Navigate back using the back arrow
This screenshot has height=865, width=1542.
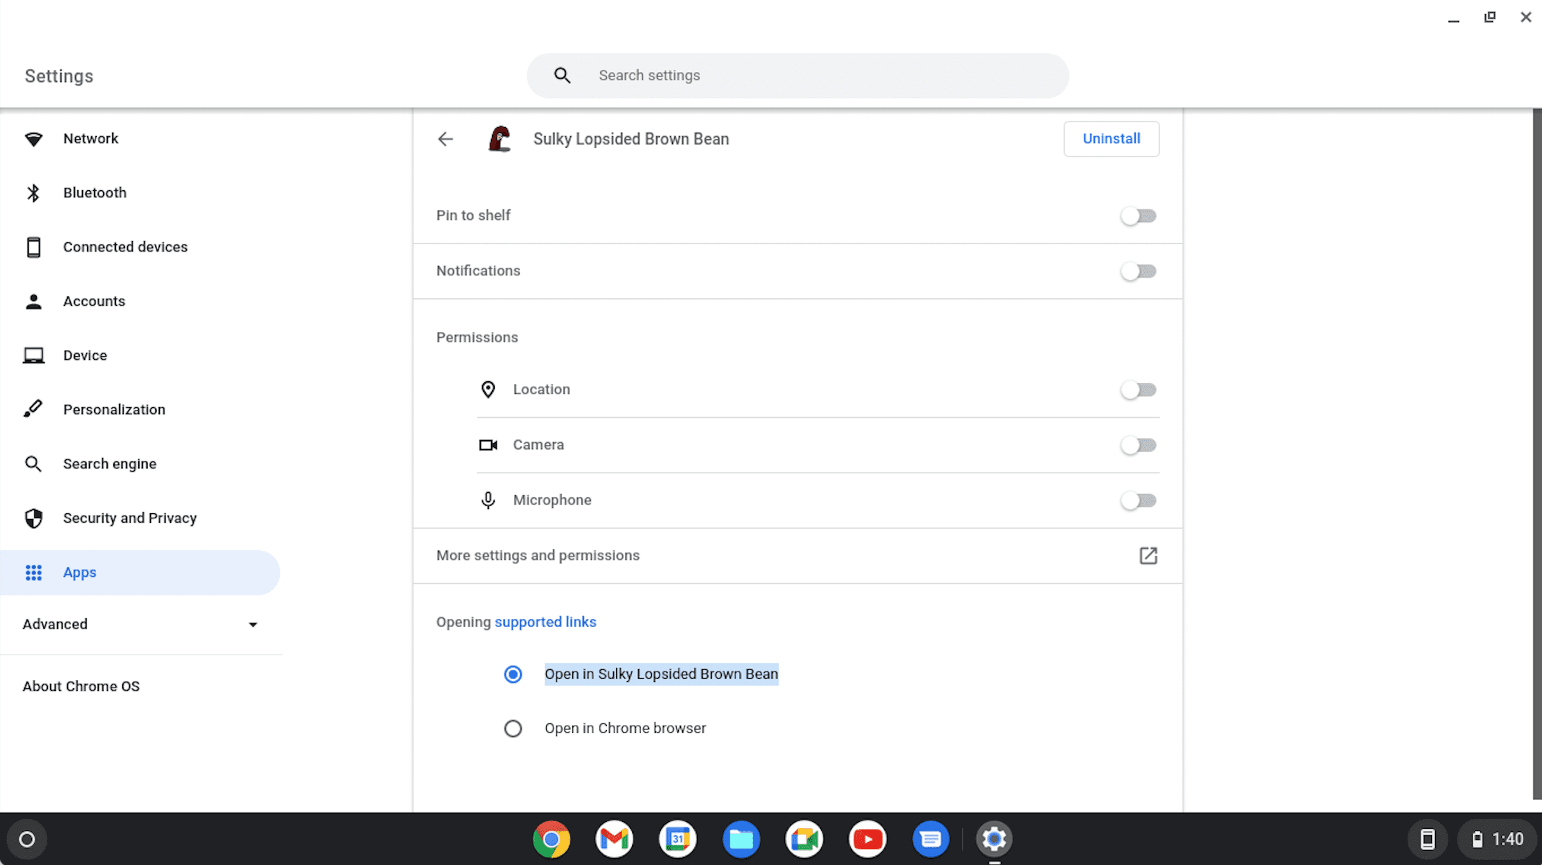(446, 139)
